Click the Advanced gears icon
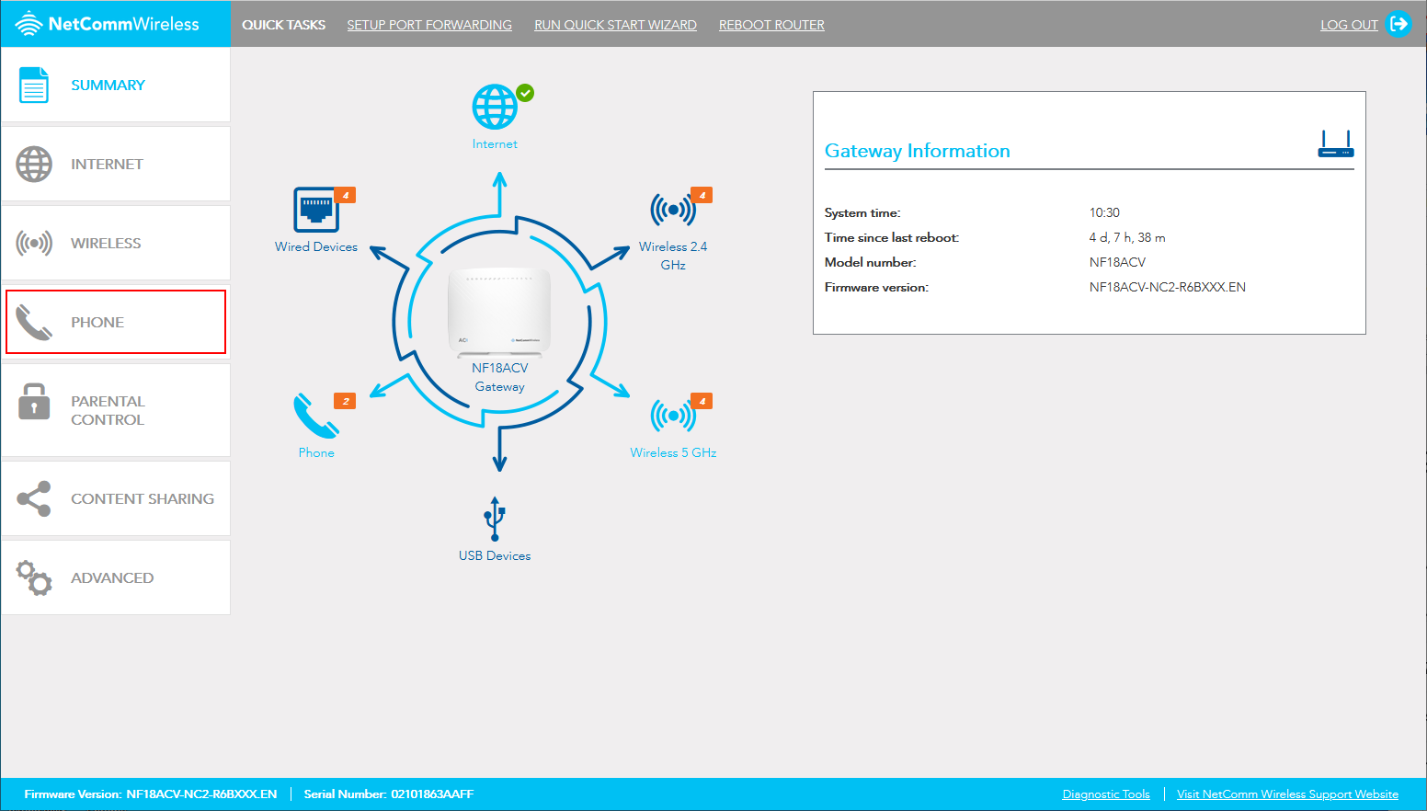The image size is (1427, 811). 34,577
